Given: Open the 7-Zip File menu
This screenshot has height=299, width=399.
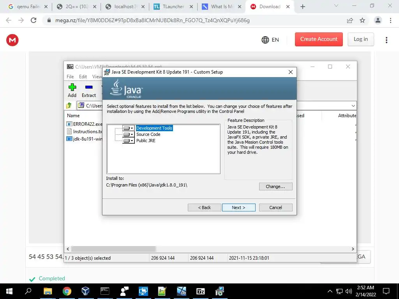Looking at the screenshot, I should click(x=70, y=77).
